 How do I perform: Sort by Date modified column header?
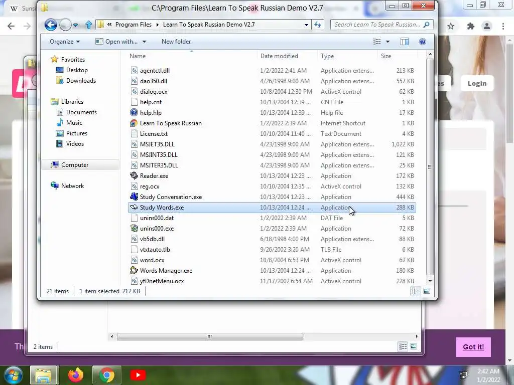point(288,56)
